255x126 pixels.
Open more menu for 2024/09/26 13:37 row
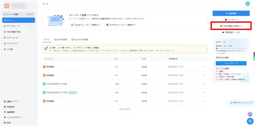(x=204, y=84)
